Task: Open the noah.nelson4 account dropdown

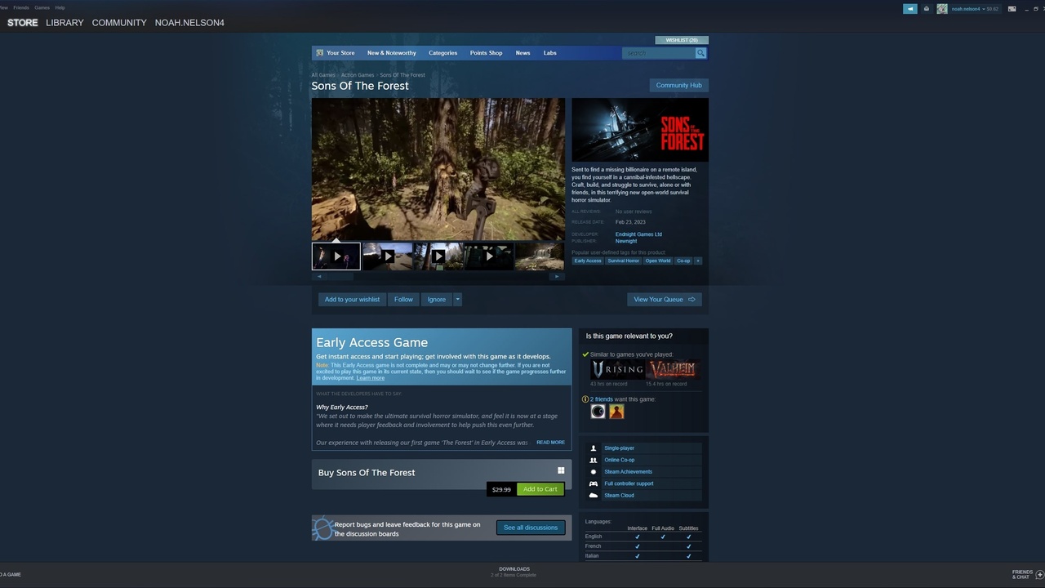Action: 968,8
